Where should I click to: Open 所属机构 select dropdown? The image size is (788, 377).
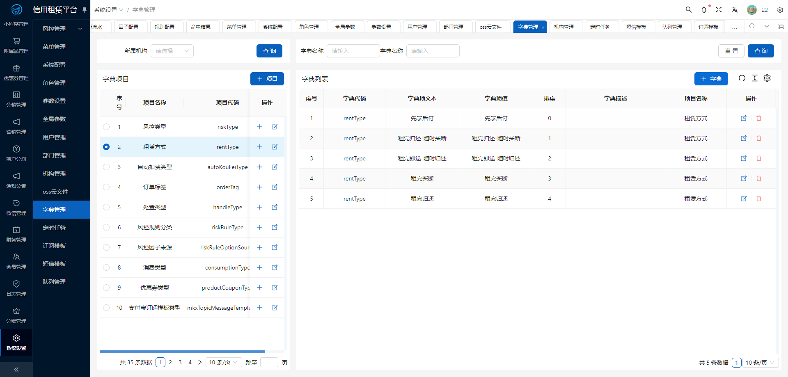click(172, 51)
